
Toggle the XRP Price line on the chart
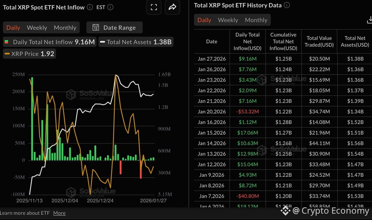(x=29, y=54)
